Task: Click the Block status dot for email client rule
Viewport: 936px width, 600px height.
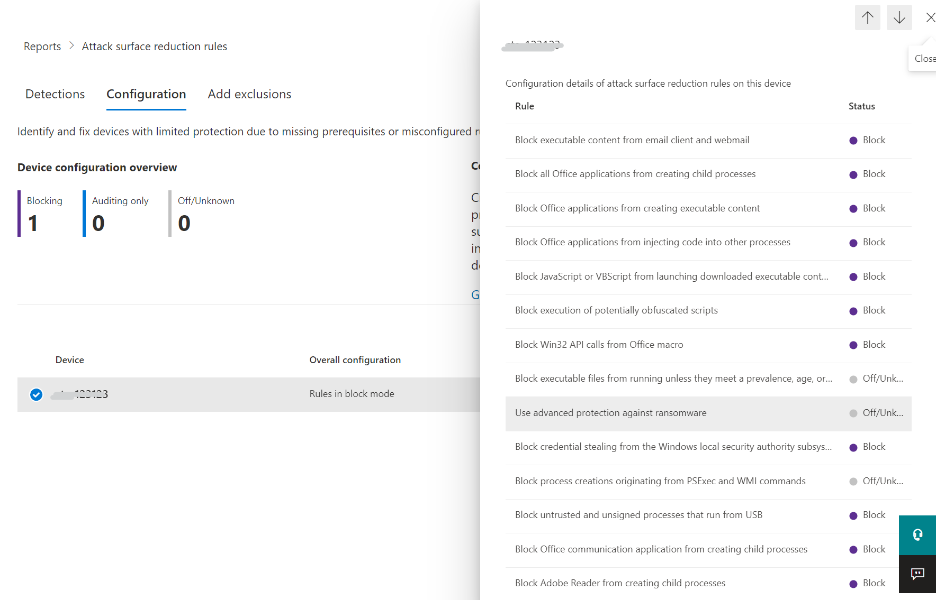Action: [x=852, y=141]
